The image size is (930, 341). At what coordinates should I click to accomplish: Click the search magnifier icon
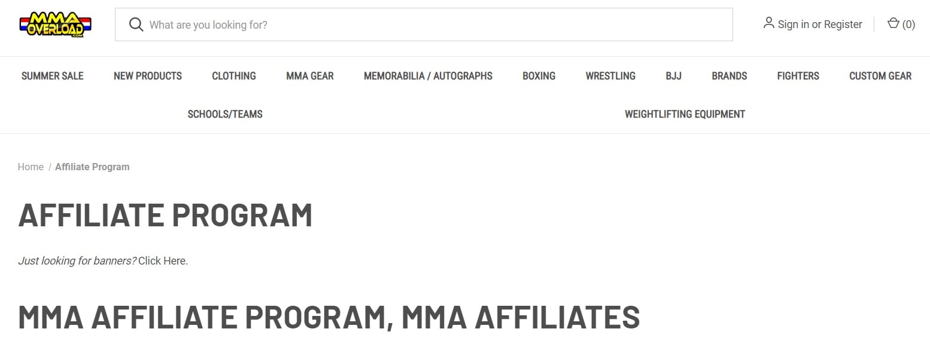click(136, 24)
